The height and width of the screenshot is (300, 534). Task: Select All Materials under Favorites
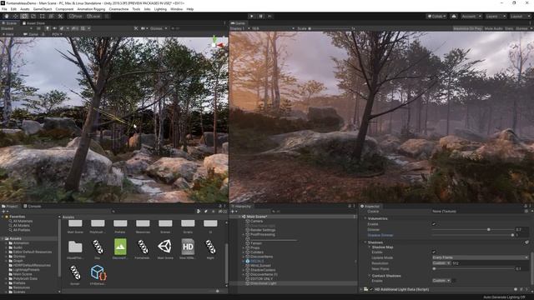point(23,221)
